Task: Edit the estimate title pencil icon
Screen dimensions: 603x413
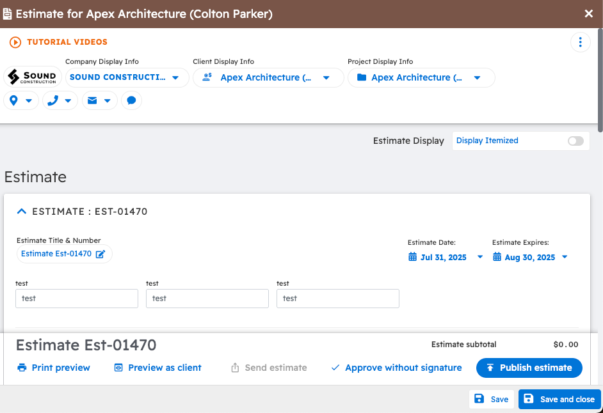Action: 100,254
